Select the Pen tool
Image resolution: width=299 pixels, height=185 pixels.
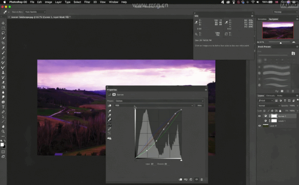click(x=3, y=112)
